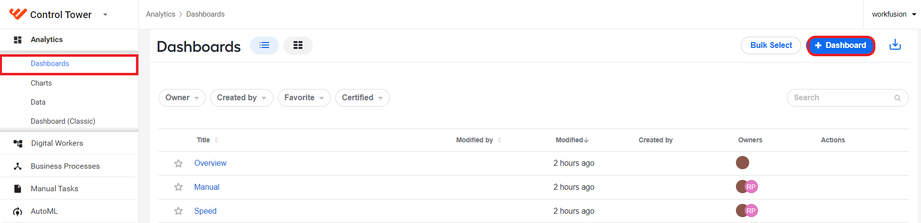Click the search magnifier icon

897,98
